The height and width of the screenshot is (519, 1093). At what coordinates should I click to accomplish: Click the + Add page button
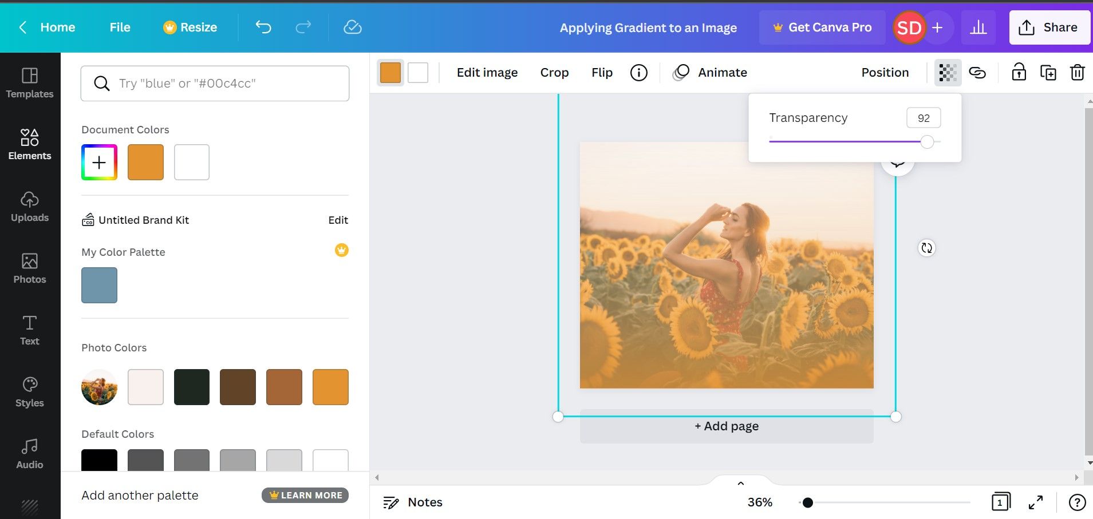pos(727,426)
